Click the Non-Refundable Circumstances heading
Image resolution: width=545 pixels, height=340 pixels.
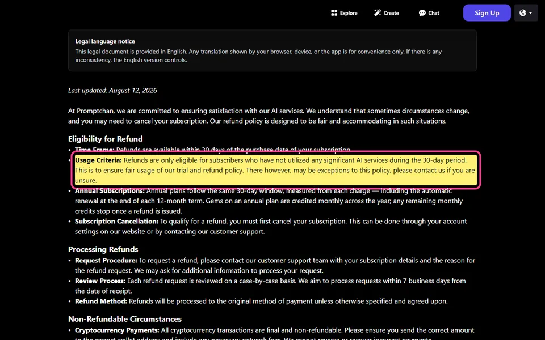pyautogui.click(x=125, y=319)
